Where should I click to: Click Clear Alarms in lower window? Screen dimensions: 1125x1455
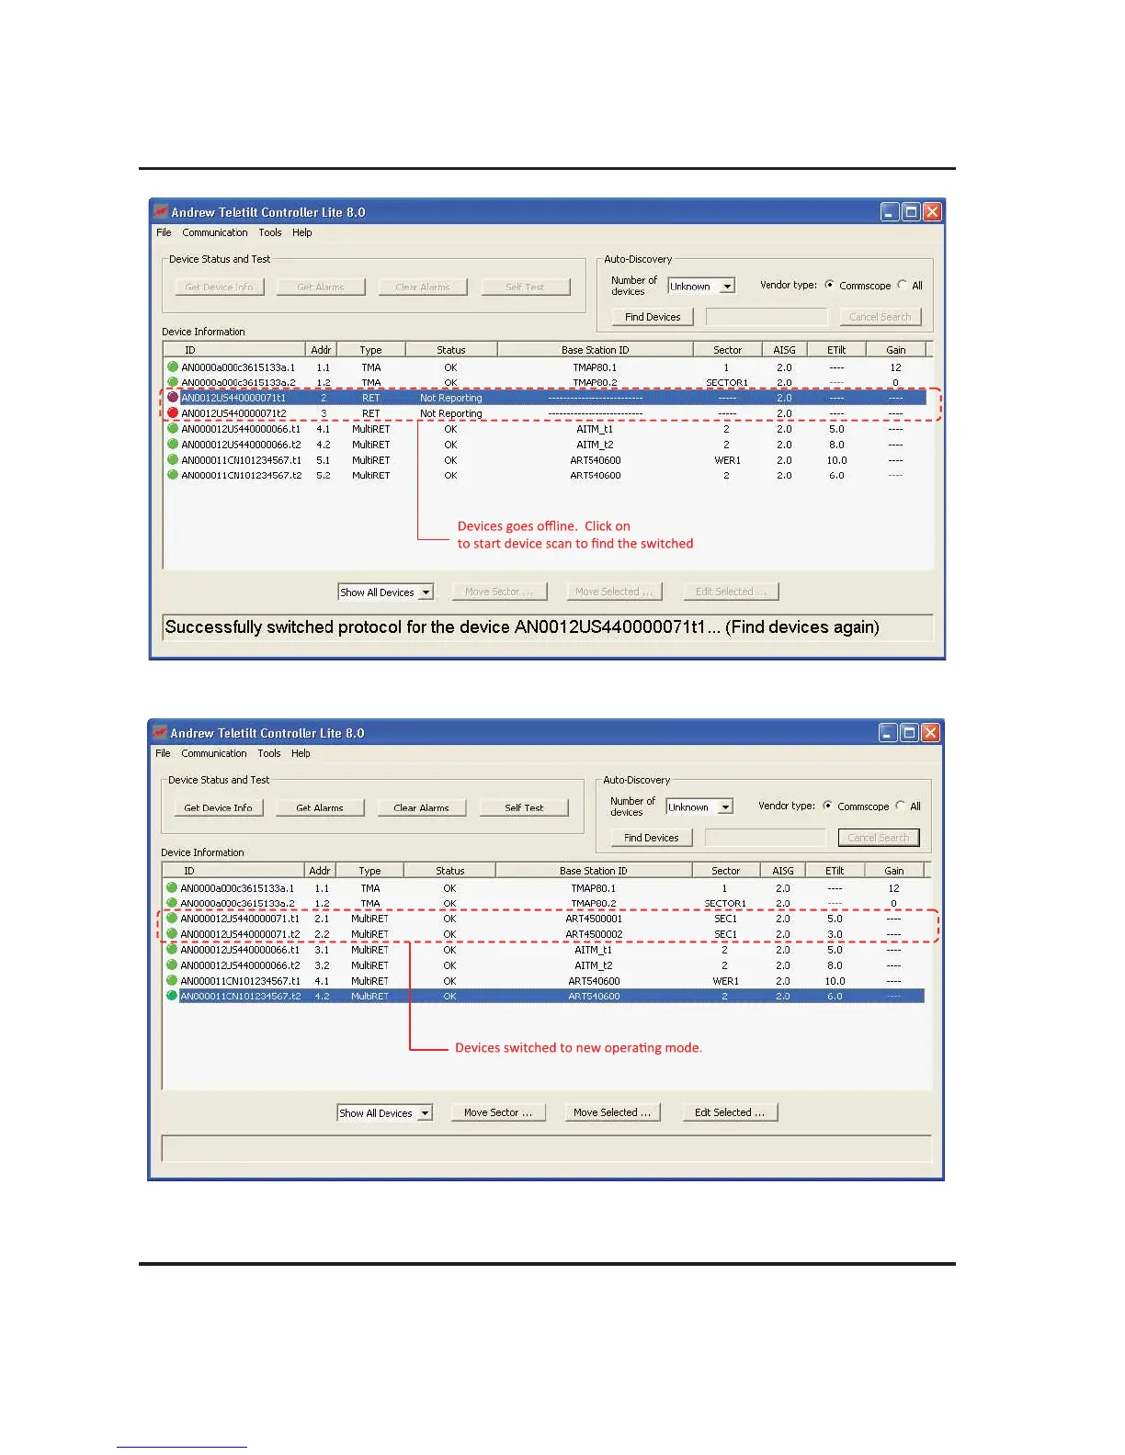[x=422, y=808]
